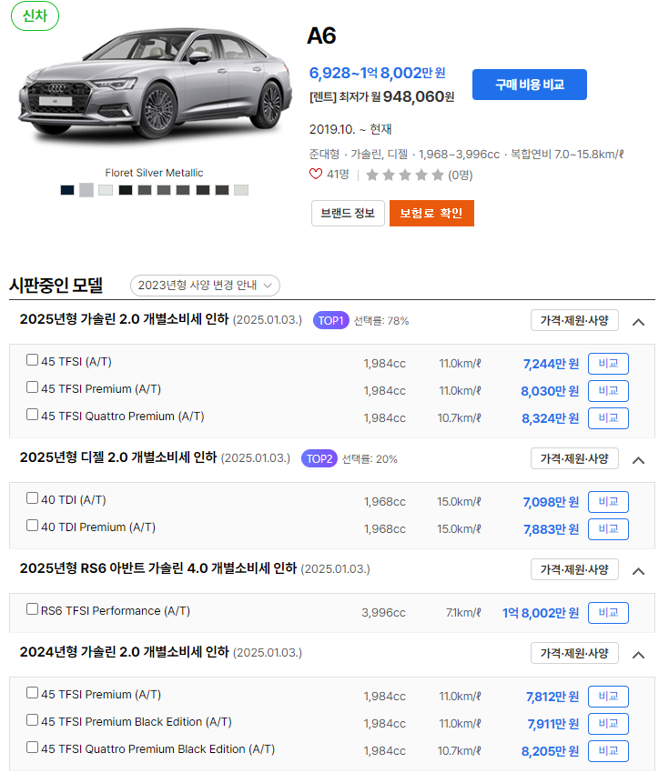Click the 45 TFSI Quattro Premium (A/T) label
Screen dimensions: 669x773
(122, 417)
